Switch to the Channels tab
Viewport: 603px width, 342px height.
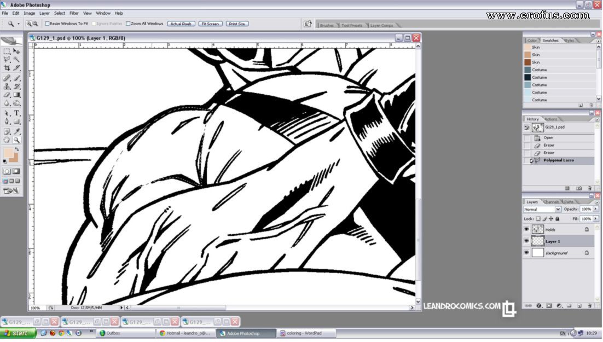[x=551, y=202]
